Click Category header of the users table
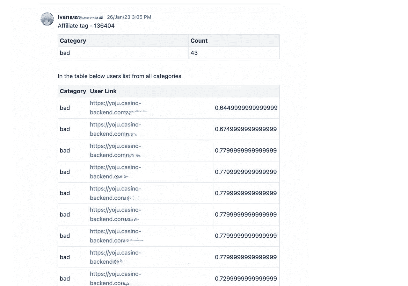Viewport: 408px width, 286px height. (x=73, y=91)
